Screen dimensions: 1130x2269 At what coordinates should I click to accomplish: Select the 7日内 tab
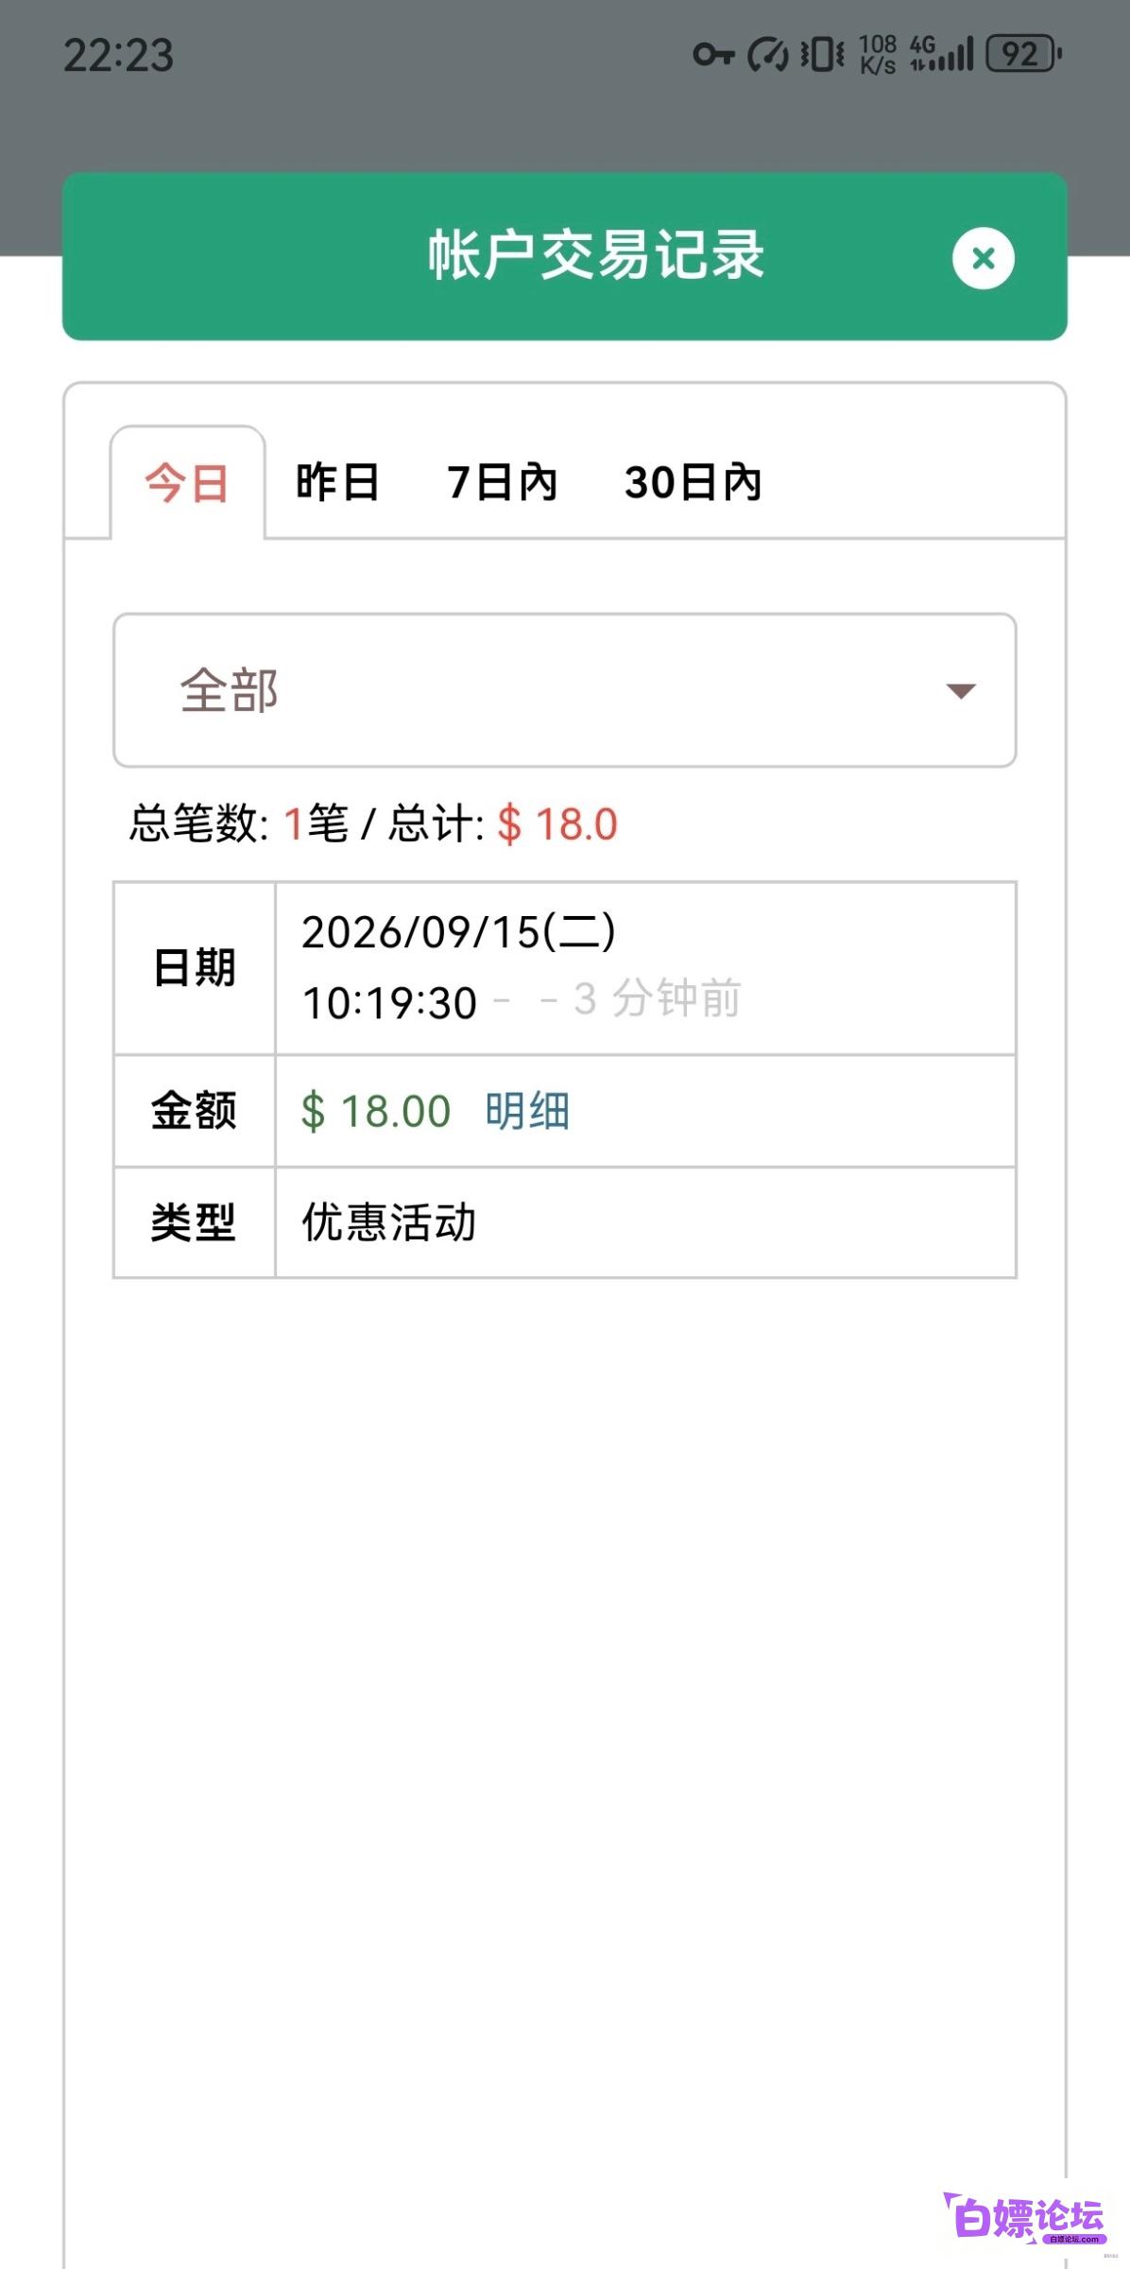click(x=502, y=482)
